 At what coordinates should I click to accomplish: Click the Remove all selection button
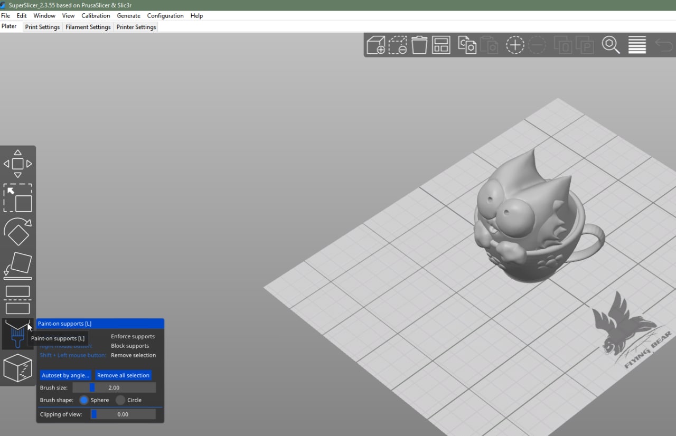pos(123,375)
